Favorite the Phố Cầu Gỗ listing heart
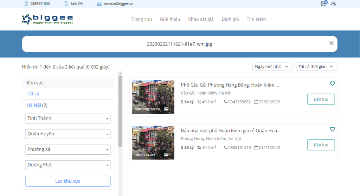This screenshot has height=196, width=360. (332, 83)
